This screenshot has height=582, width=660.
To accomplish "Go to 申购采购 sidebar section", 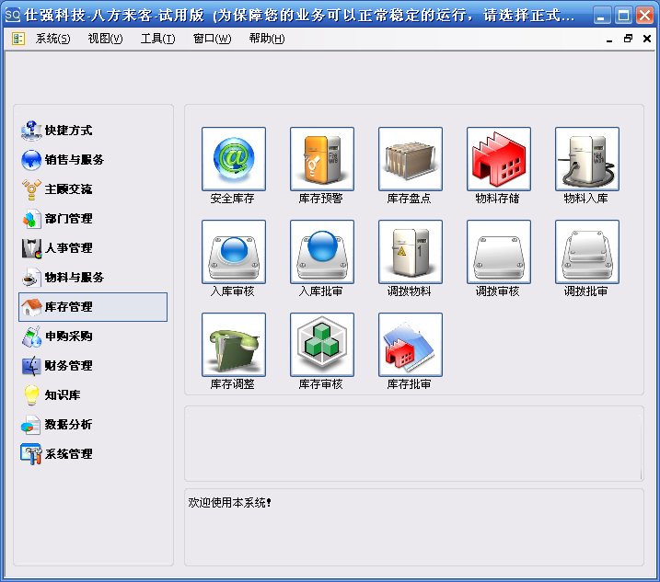I will (68, 337).
